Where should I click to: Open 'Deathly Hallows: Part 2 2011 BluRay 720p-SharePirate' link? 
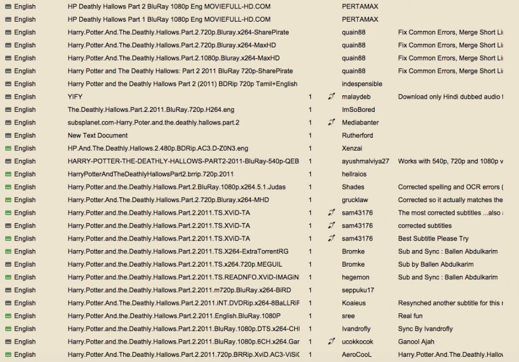[180, 71]
